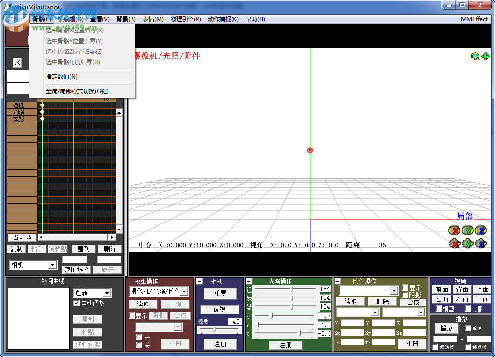495x357 pixels.
Task: Check the 阴影 checkbox in 附件操作
Action: (405, 295)
